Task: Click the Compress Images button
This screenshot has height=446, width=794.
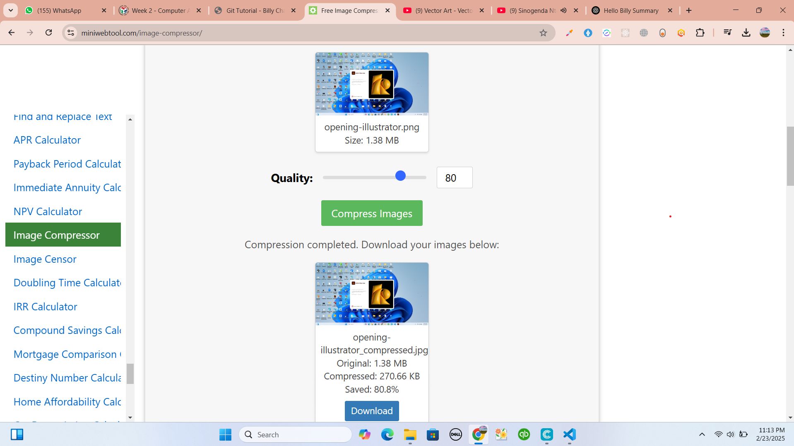Action: (x=372, y=213)
